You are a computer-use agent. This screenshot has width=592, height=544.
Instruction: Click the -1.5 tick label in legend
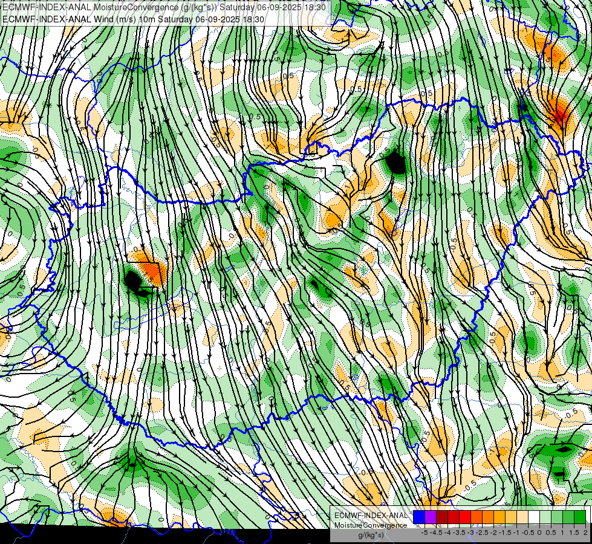coord(505,533)
